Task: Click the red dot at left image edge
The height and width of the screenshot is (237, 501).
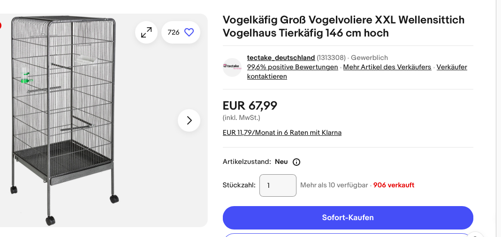Action: tap(0, 25)
